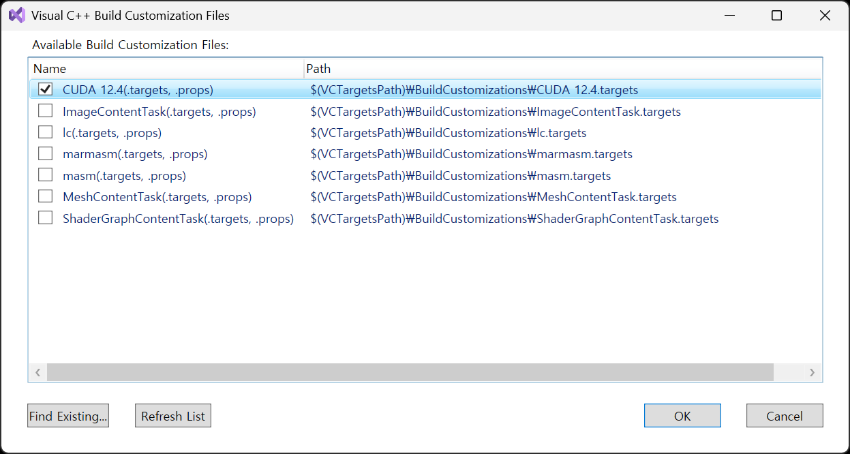The width and height of the screenshot is (850, 454).
Task: Select the ImageContentTask(.targets, .props) name
Action: click(x=160, y=111)
